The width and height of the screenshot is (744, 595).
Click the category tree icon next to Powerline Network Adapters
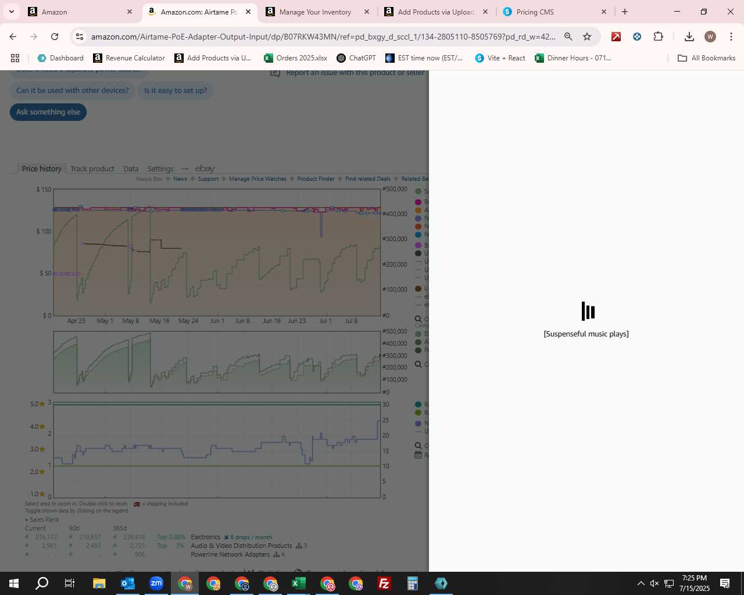tap(277, 554)
